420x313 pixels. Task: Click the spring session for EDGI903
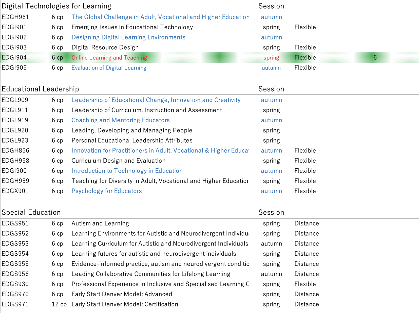[x=272, y=47]
